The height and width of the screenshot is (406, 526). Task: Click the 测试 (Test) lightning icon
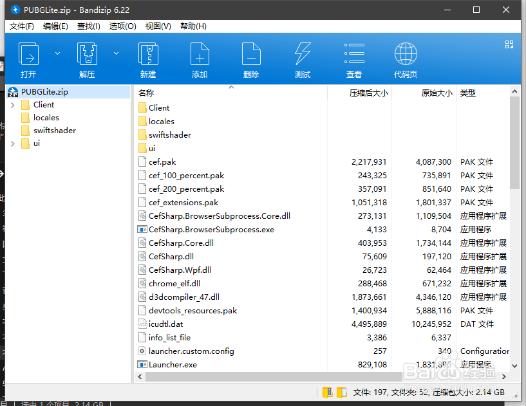[x=303, y=53]
